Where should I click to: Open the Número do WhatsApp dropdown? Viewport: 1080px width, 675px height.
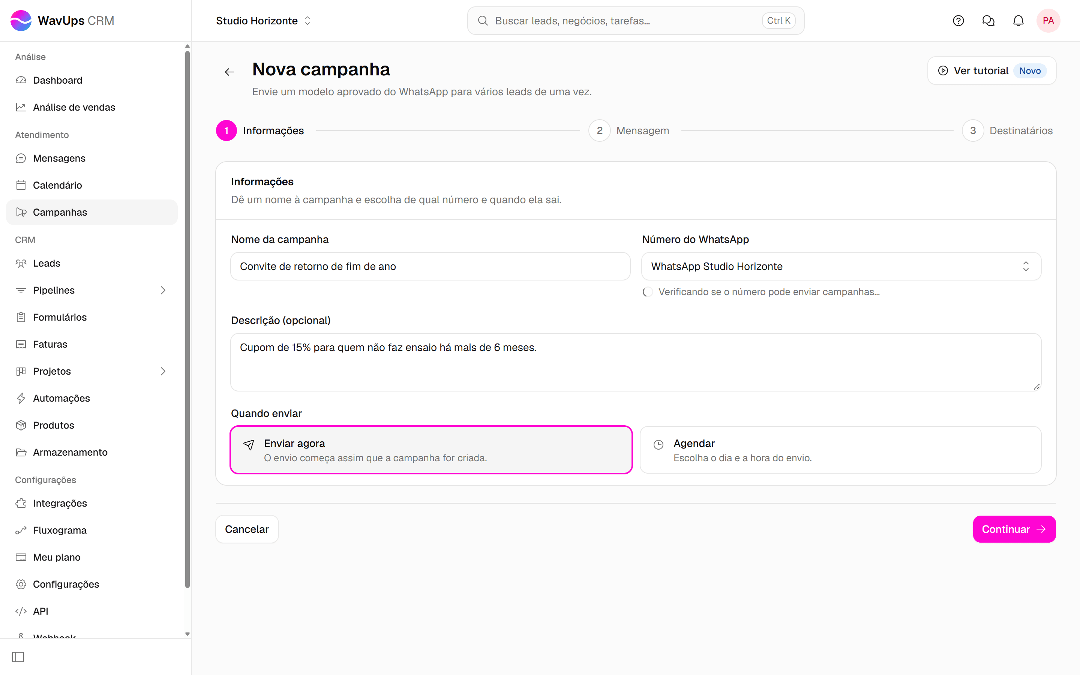tap(841, 267)
